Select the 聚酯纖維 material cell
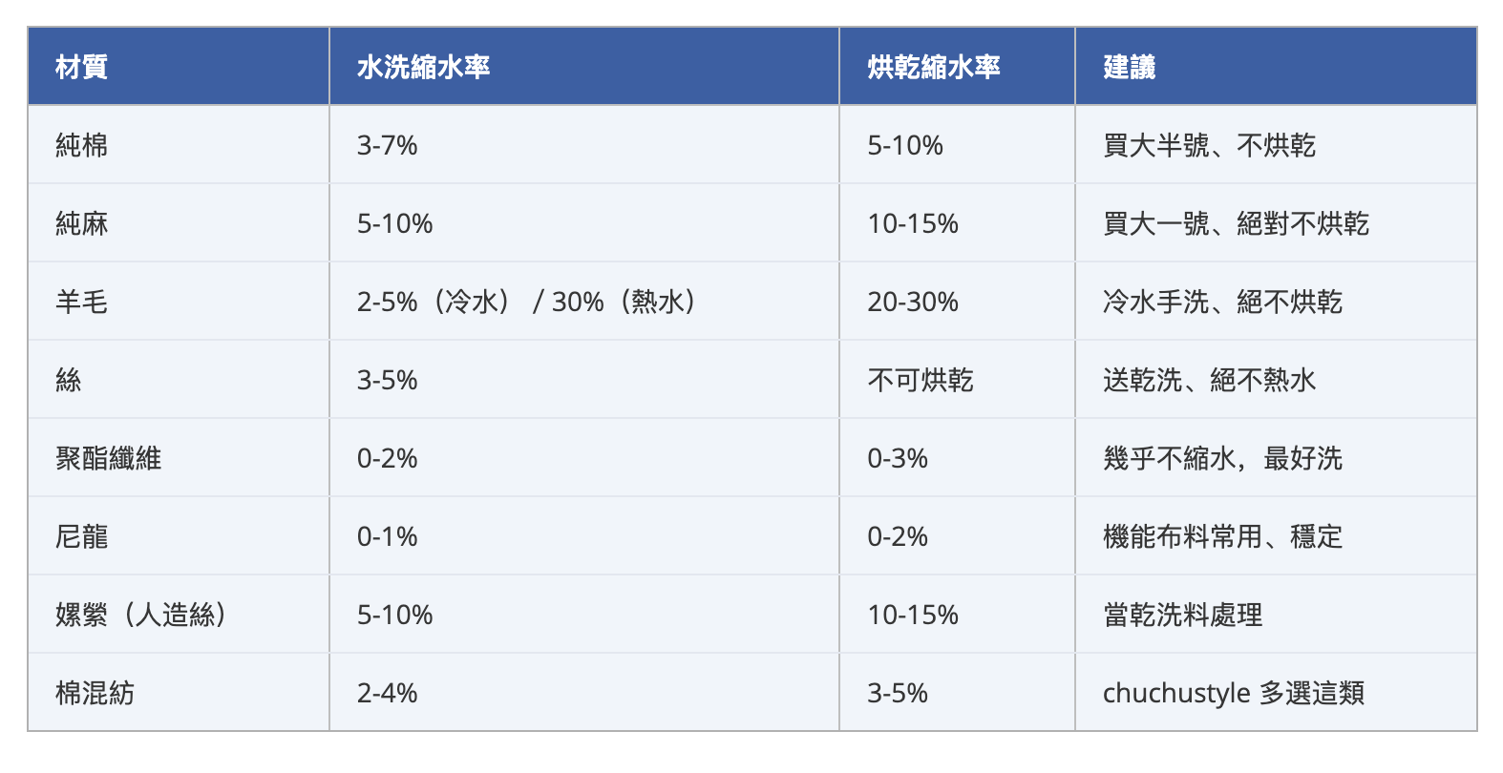The image size is (1503, 773). pyautogui.click(x=108, y=458)
